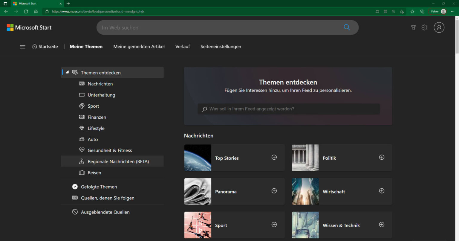The width and height of the screenshot is (459, 241).
Task: Open Gesundheit & Fitness via the heart icon
Action: [82, 150]
